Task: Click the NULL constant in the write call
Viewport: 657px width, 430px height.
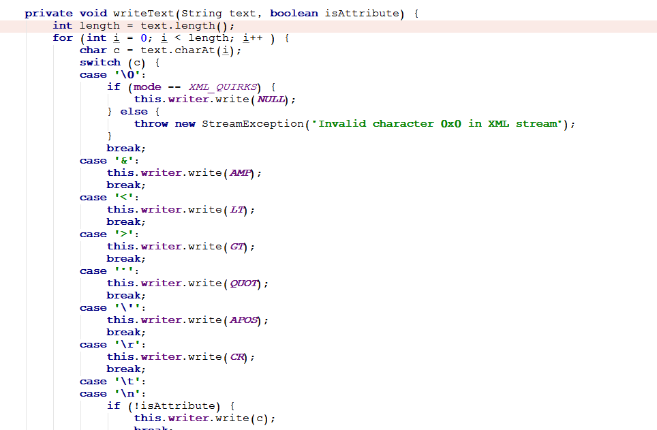Action: tap(271, 99)
